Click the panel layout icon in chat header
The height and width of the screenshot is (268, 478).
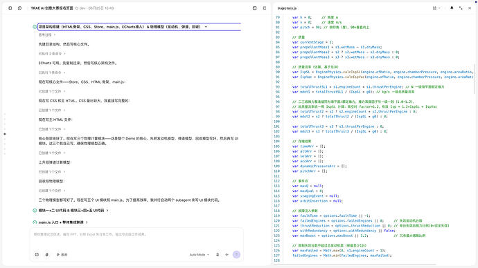pos(255,8)
